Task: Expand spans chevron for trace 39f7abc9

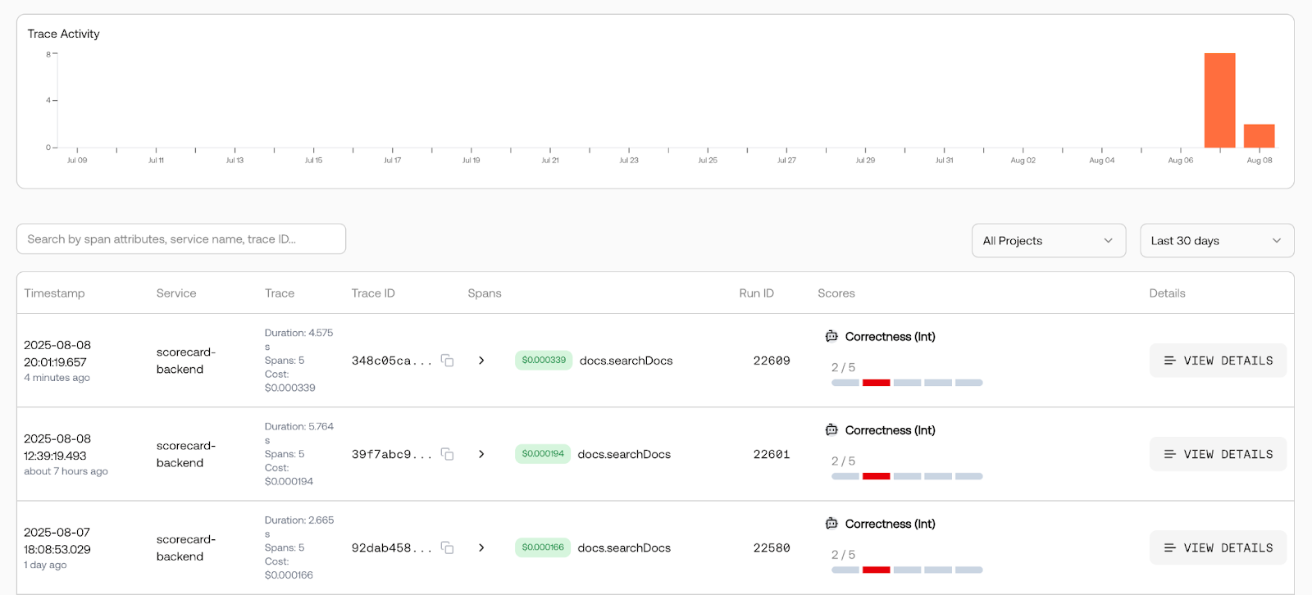Action: tap(481, 454)
